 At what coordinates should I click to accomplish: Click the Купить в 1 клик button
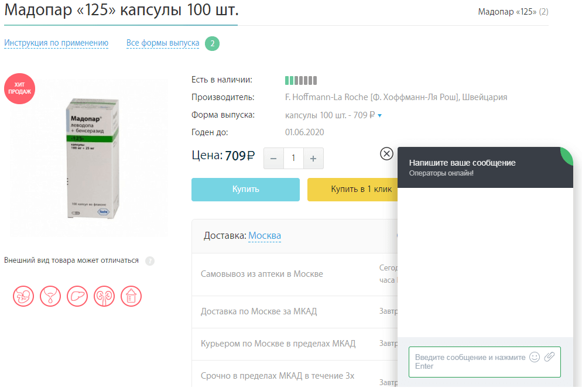[352, 190]
